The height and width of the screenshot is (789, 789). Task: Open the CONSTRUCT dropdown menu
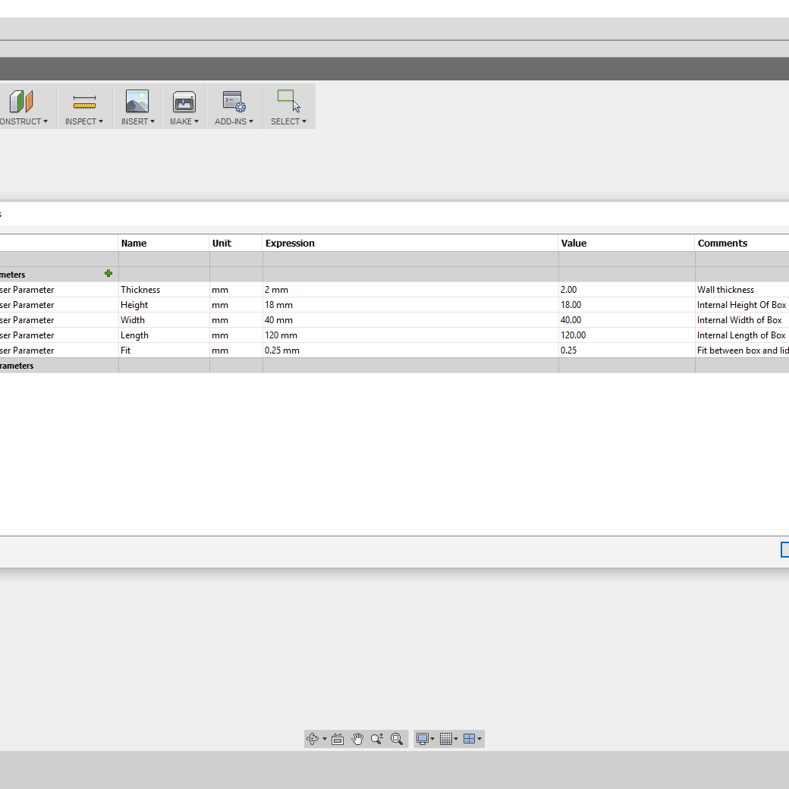coord(23,121)
